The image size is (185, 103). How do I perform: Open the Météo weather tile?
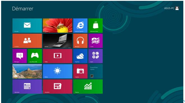click(x=58, y=71)
